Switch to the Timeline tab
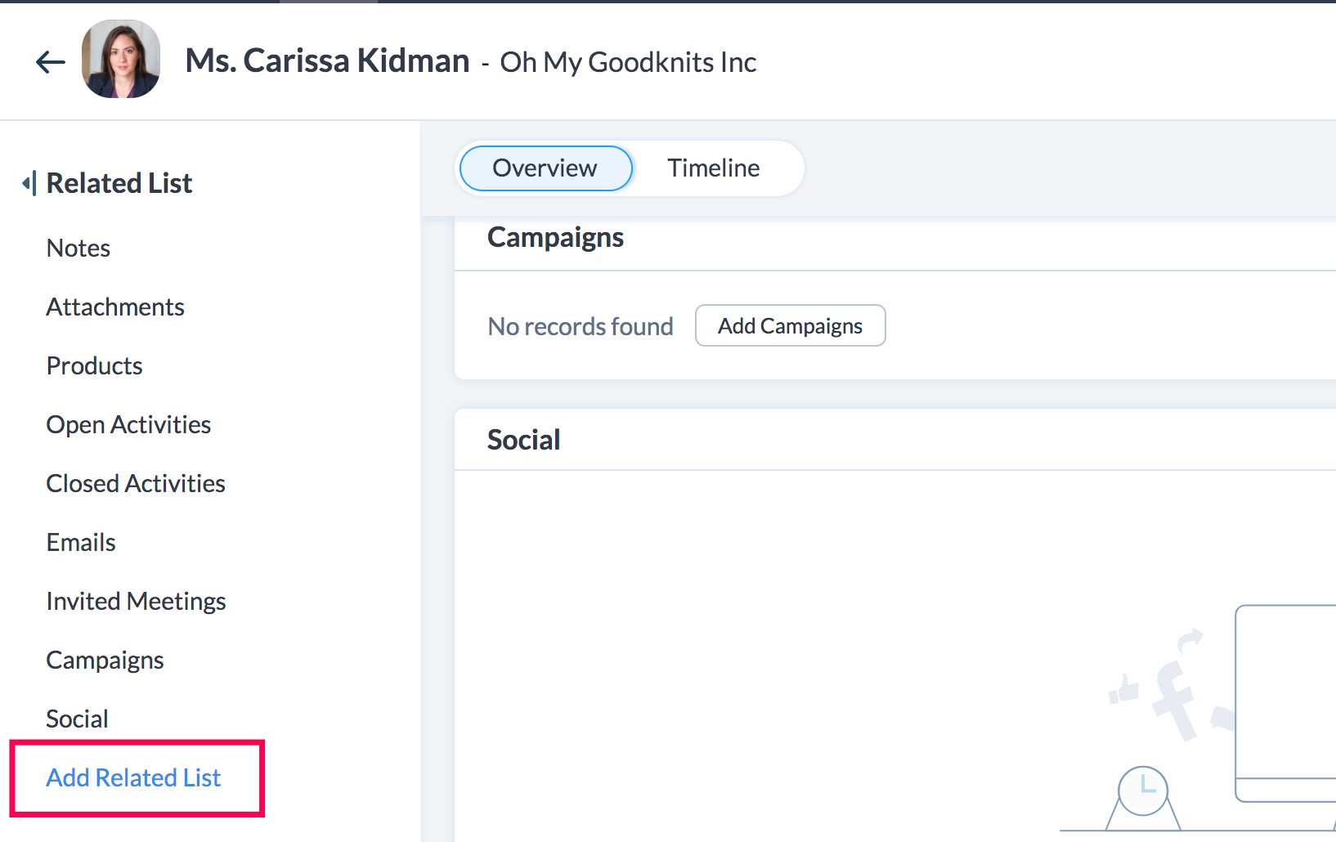Image resolution: width=1336 pixels, height=842 pixels. pyautogui.click(x=713, y=168)
